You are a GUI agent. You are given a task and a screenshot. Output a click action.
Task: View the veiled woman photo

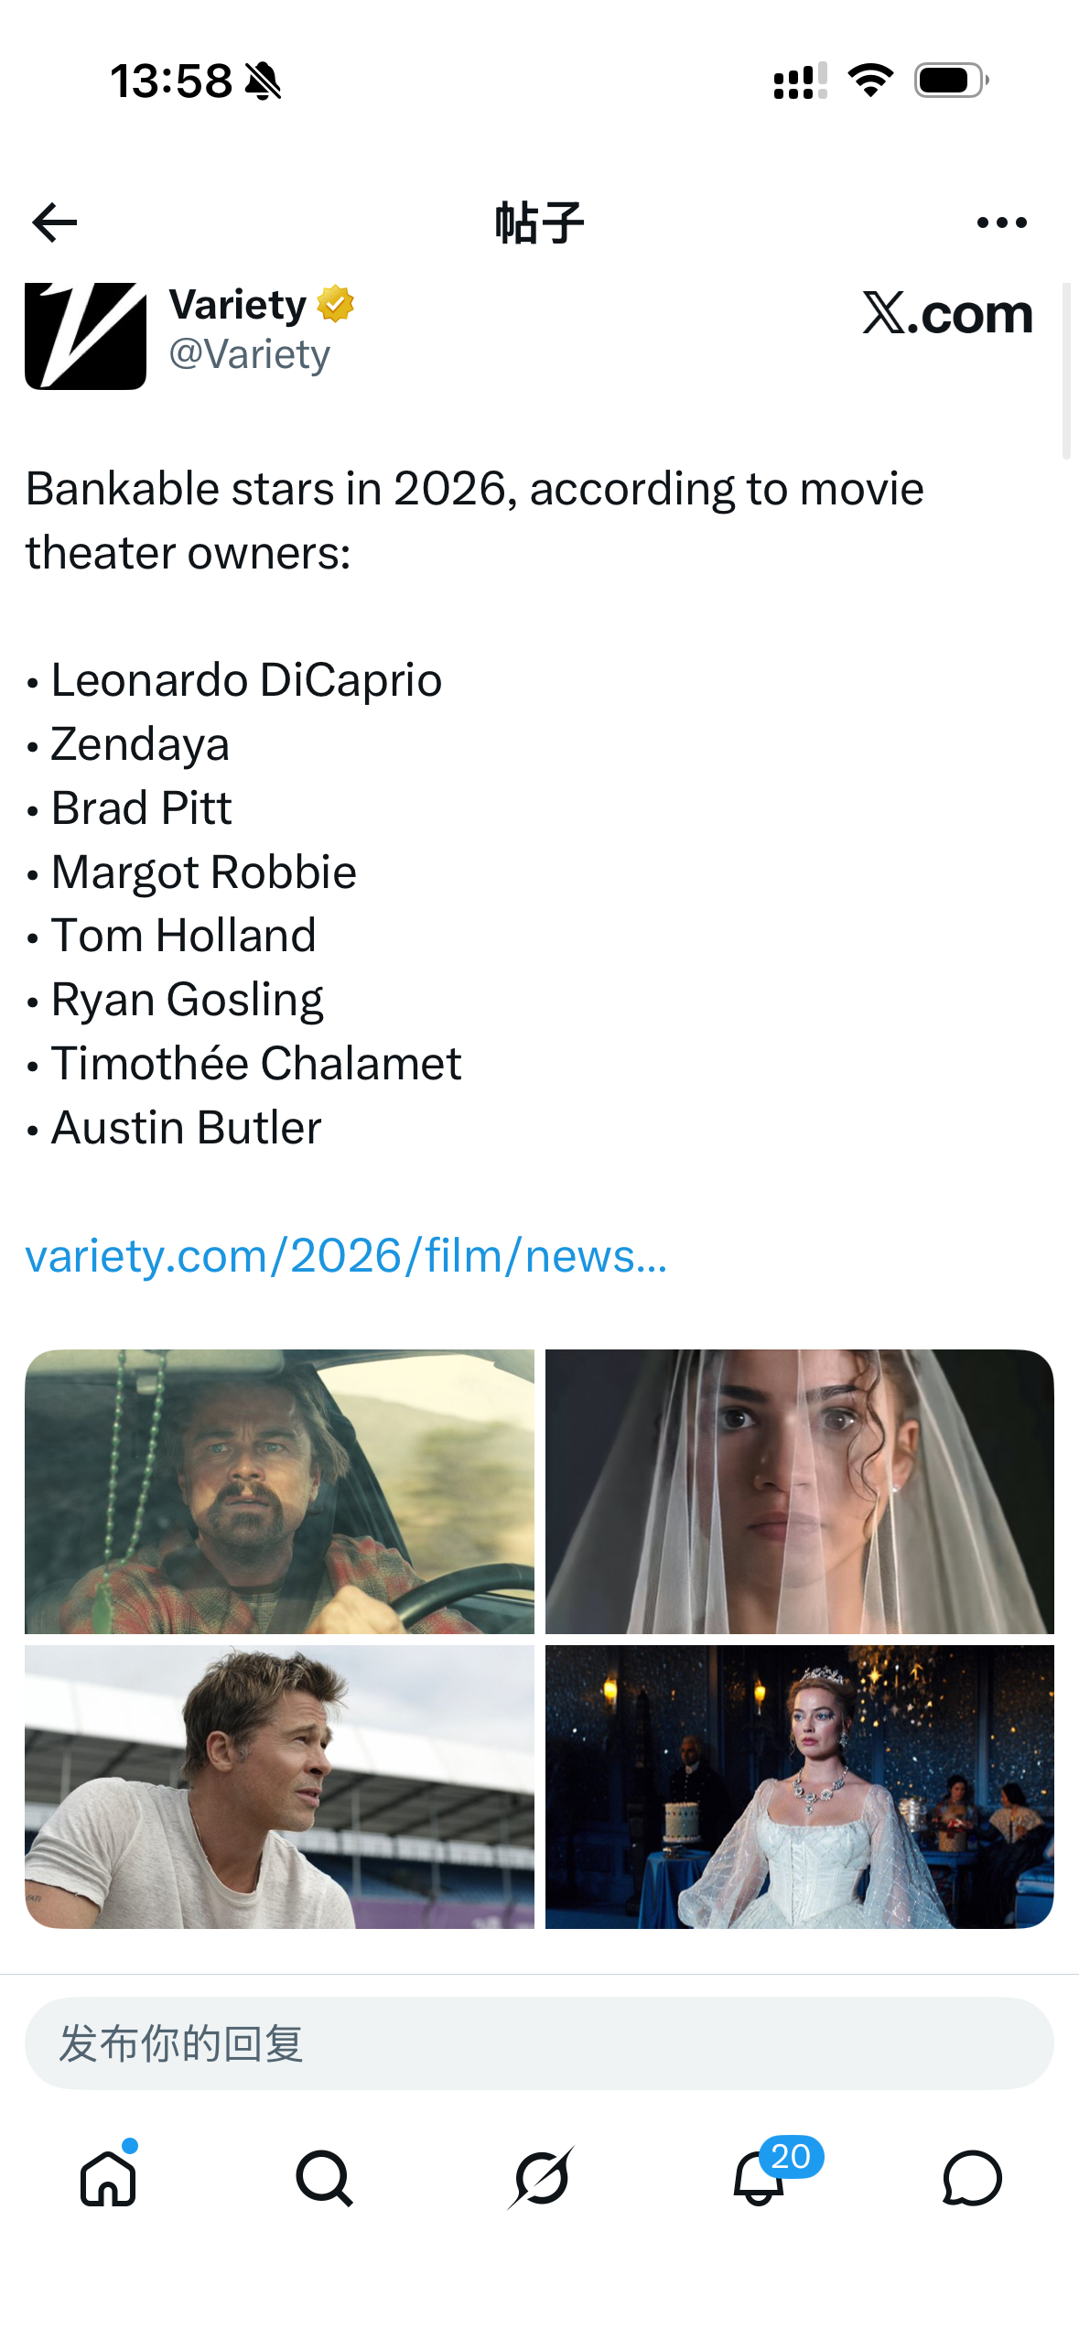click(800, 1491)
